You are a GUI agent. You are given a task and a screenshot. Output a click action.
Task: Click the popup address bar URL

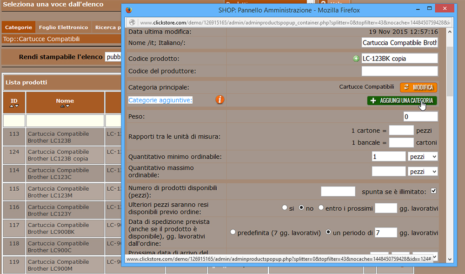pyautogui.click(x=295, y=22)
